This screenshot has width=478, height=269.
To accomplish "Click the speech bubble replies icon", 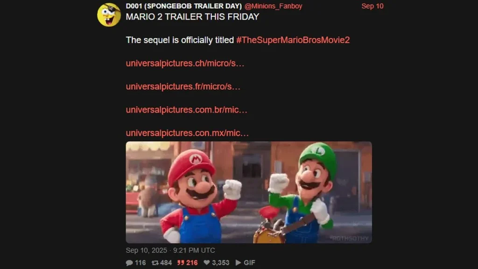I will [129, 262].
